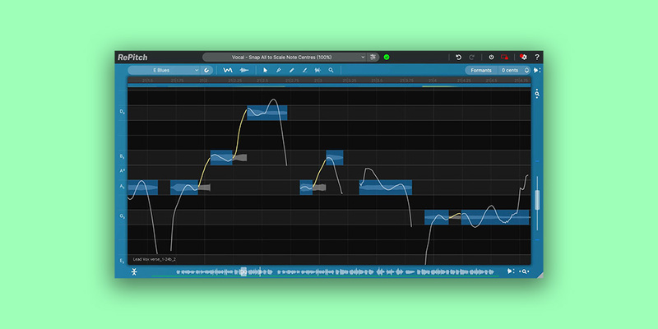The width and height of the screenshot is (658, 329).
Task: Click the 21|3 timeline ruler marker
Action: [x=318, y=80]
